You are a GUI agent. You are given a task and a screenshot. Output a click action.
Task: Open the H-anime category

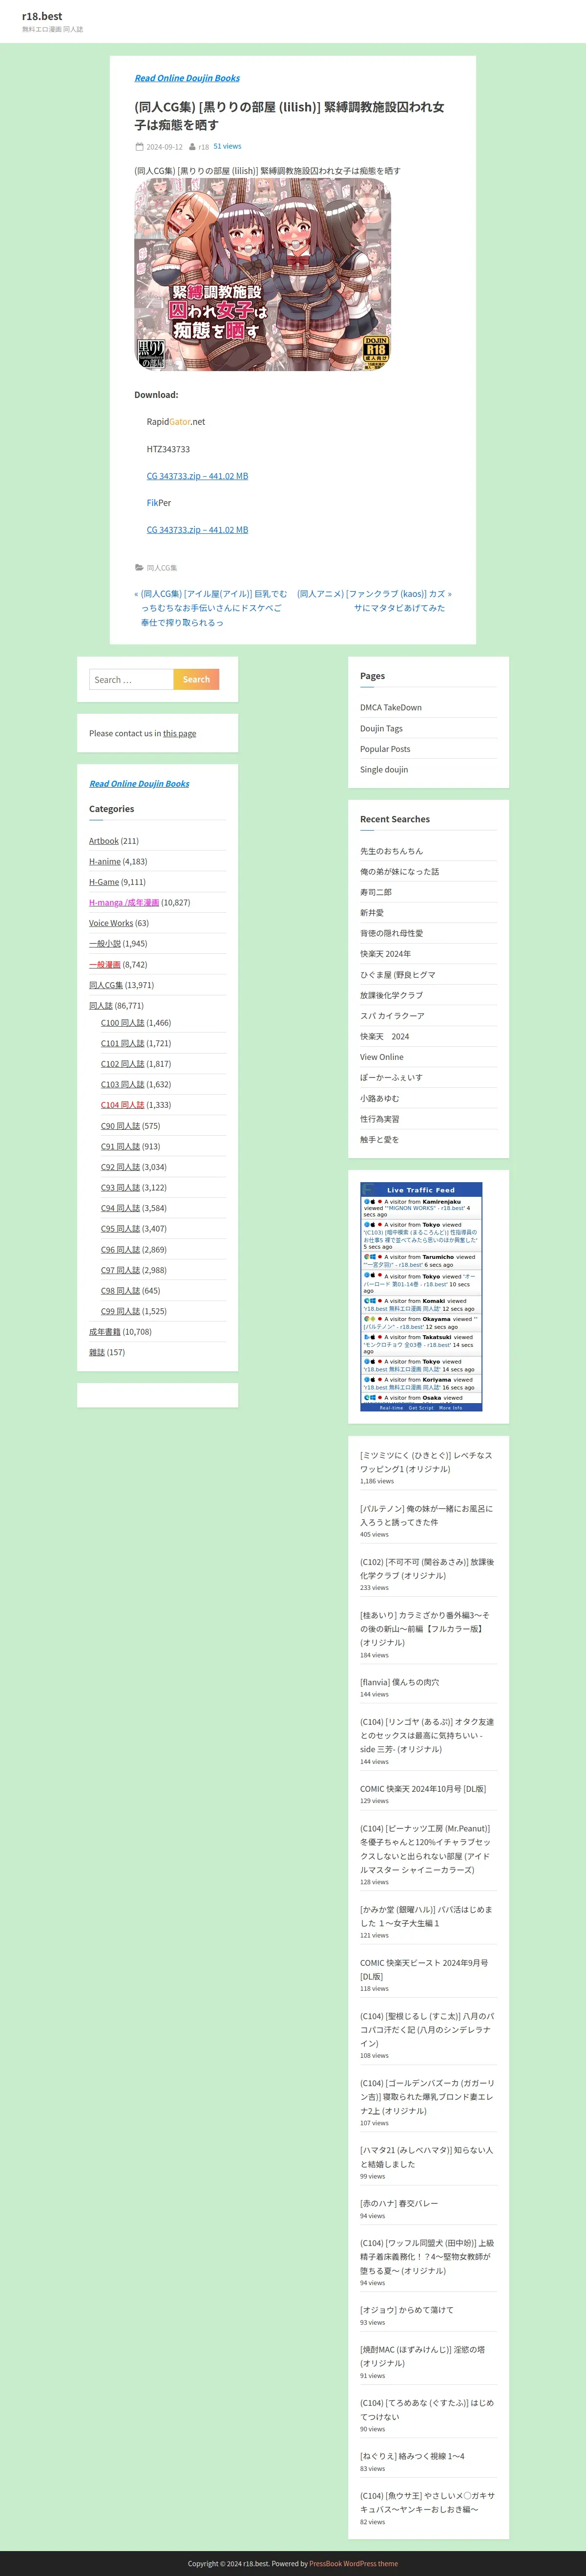pyautogui.click(x=105, y=861)
